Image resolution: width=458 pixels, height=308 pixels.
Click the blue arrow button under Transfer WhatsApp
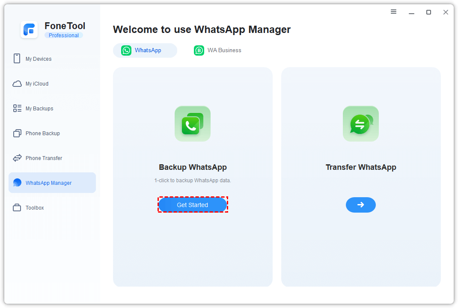pyautogui.click(x=361, y=205)
